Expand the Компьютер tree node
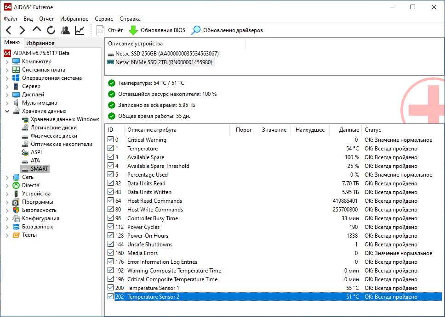The height and width of the screenshot is (317, 445). tap(7, 61)
